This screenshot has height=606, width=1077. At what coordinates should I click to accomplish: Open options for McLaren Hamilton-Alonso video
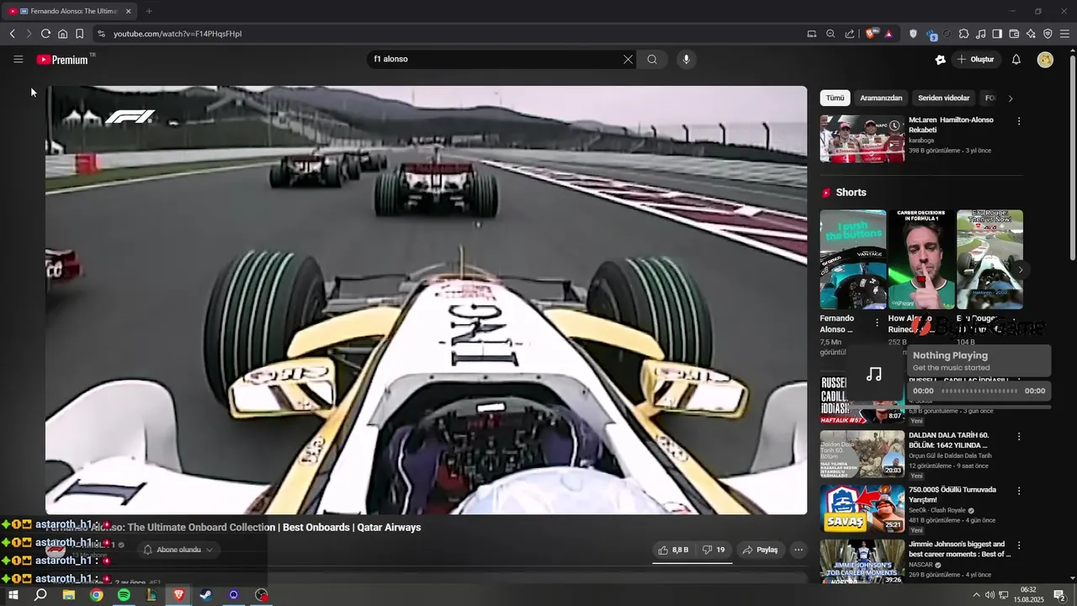click(1019, 121)
